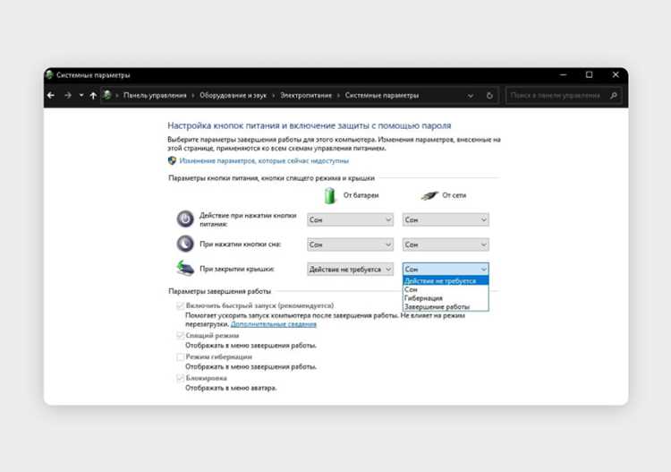Click heading 'Настройка кнопок питания и включение защиты'
The width and height of the screenshot is (671, 472).
click(309, 125)
